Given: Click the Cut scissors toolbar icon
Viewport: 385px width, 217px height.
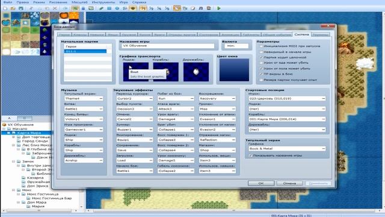Looking at the screenshot, I should (x=31, y=8).
